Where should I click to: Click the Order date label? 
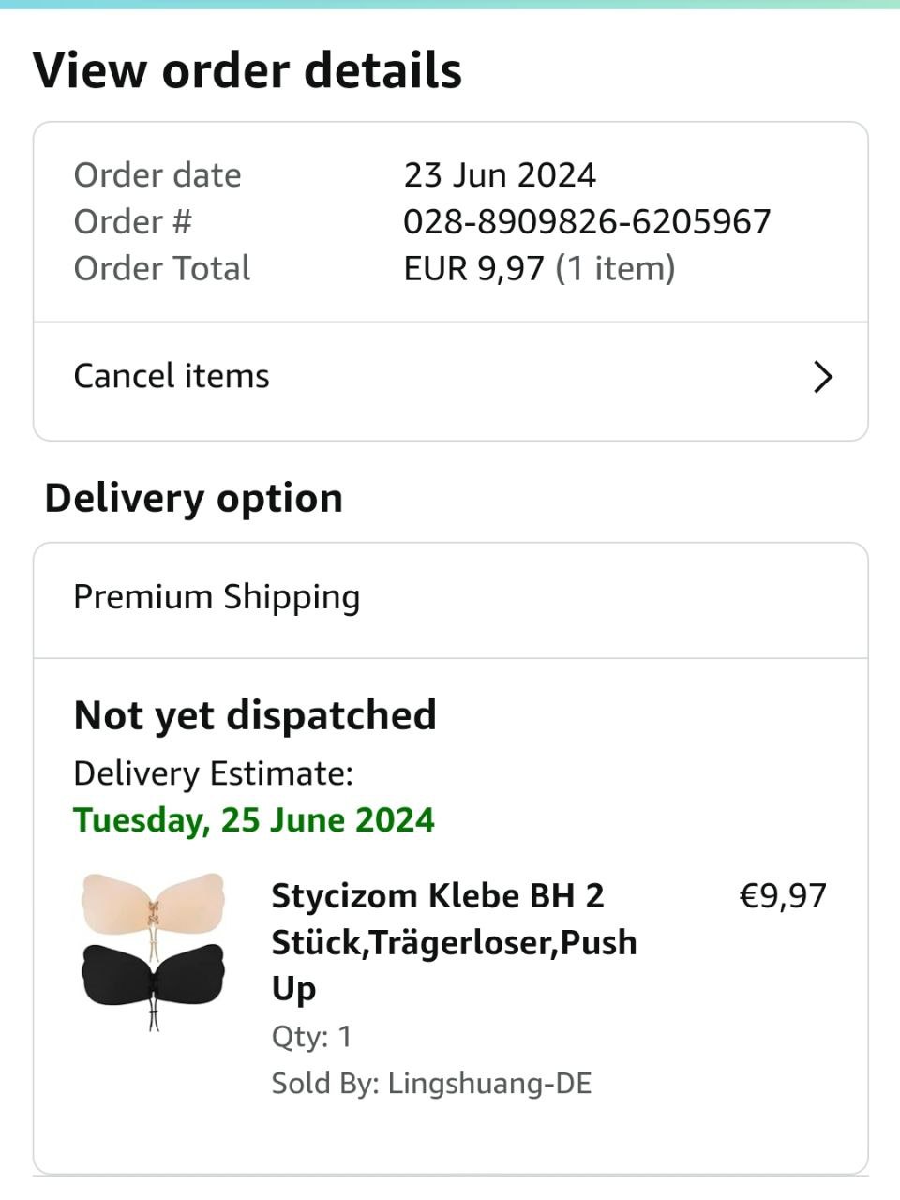pos(157,175)
